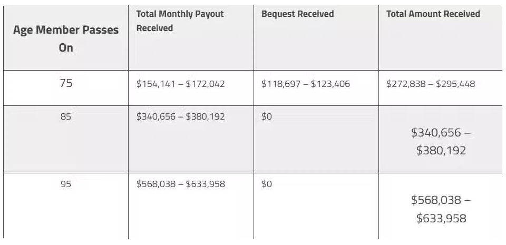
Task: Click $568,038 in the Total Amount Received column
Action: 436,200
